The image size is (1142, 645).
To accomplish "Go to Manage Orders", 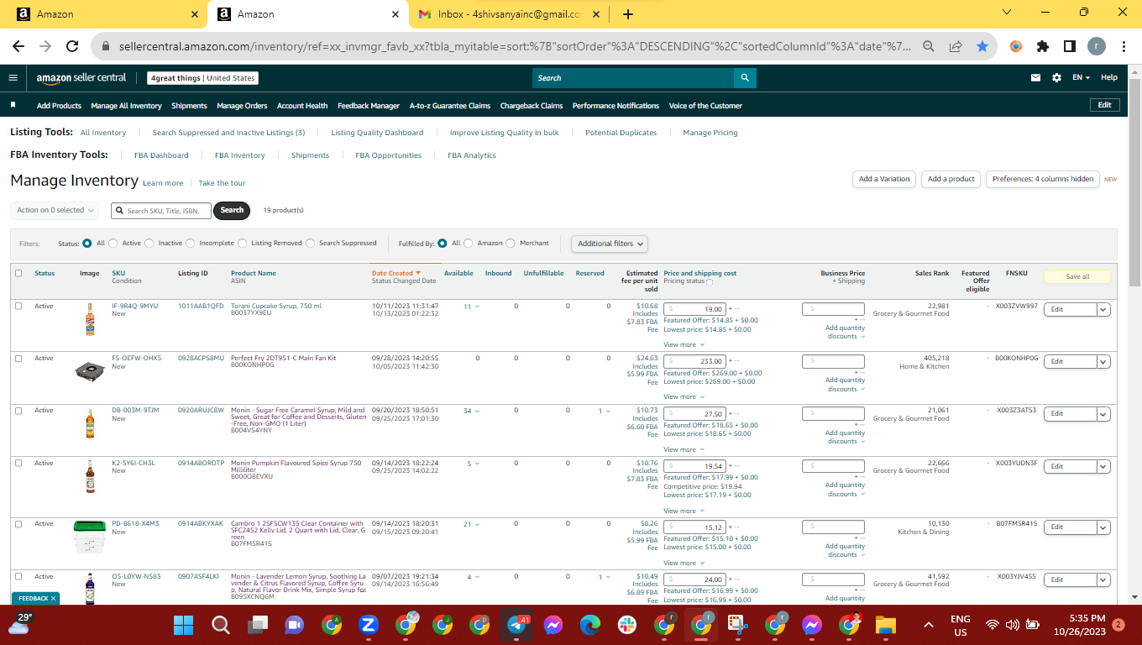I will point(242,106).
